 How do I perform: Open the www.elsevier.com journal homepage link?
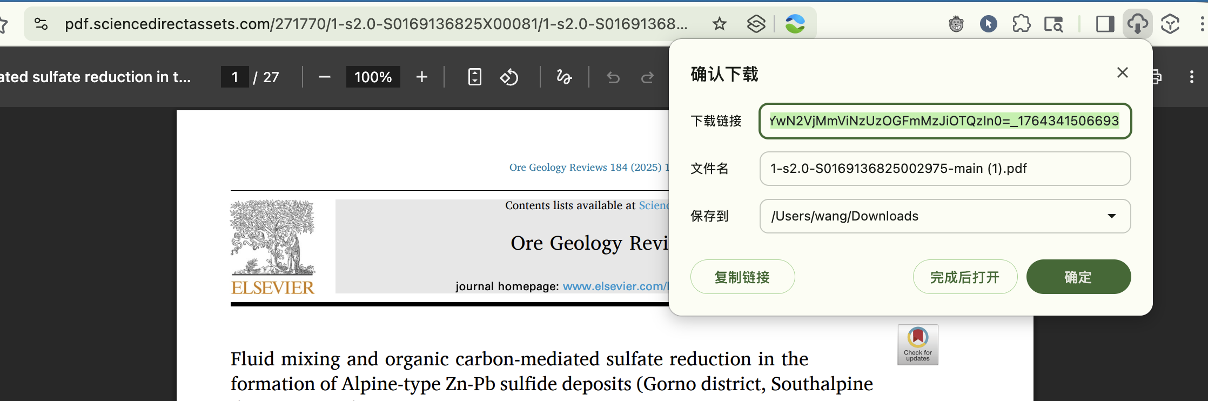[616, 286]
